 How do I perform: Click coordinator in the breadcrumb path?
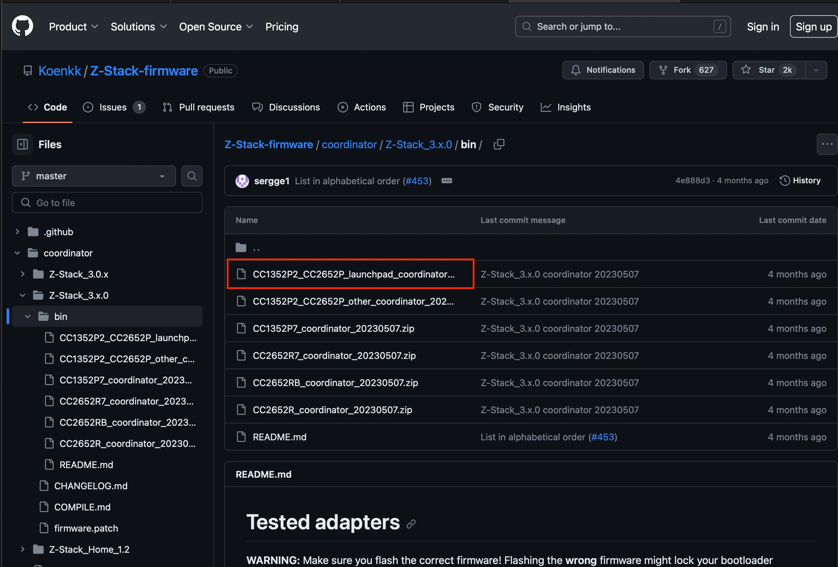pos(349,145)
